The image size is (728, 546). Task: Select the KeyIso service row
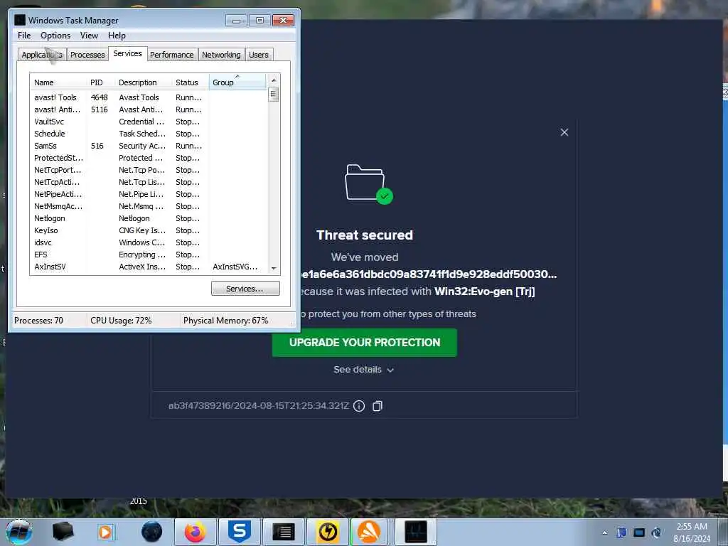pos(149,230)
